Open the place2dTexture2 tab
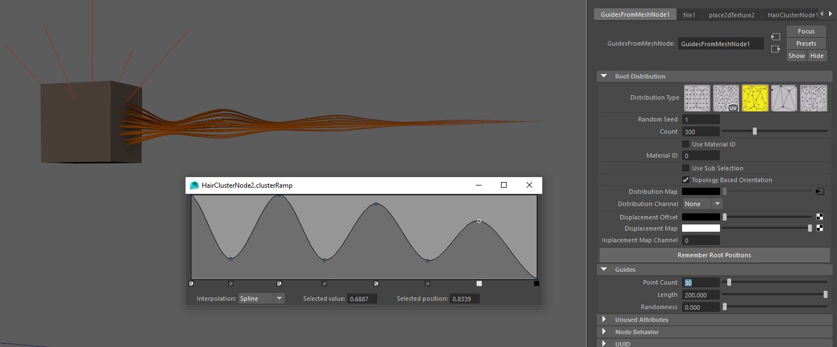 pyautogui.click(x=731, y=15)
